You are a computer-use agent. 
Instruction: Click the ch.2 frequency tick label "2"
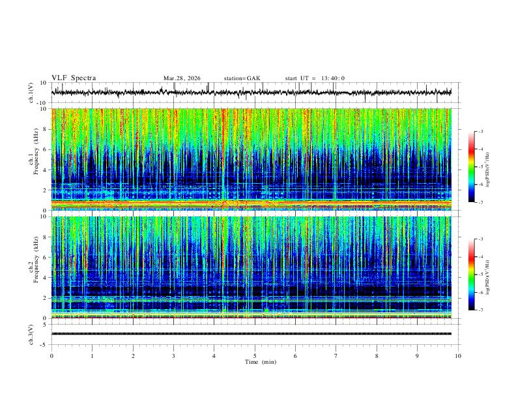point(45,298)
